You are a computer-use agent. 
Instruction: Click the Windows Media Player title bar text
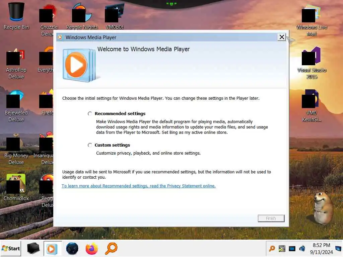tap(91, 37)
